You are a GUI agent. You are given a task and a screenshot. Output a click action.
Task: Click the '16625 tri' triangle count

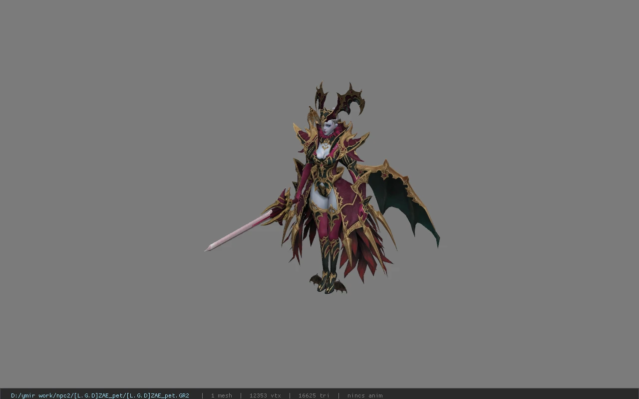pos(314,396)
